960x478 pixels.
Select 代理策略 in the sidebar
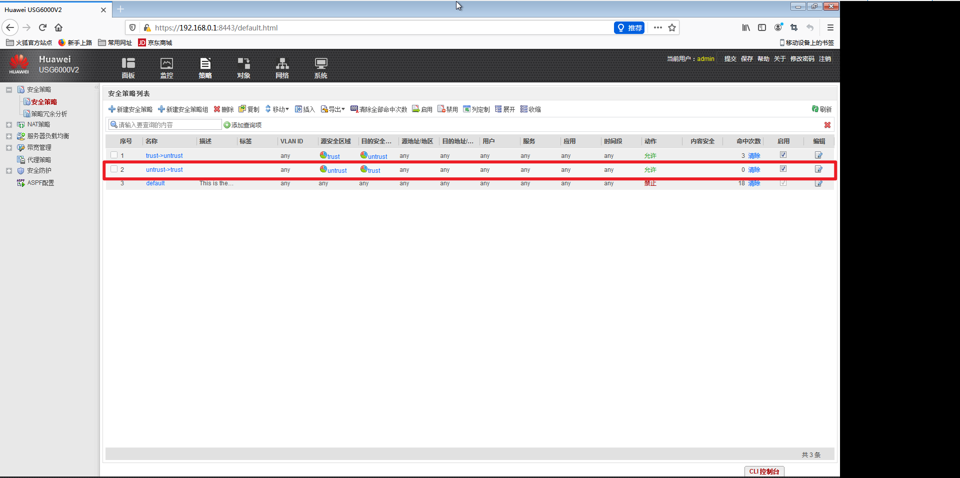pyautogui.click(x=39, y=160)
